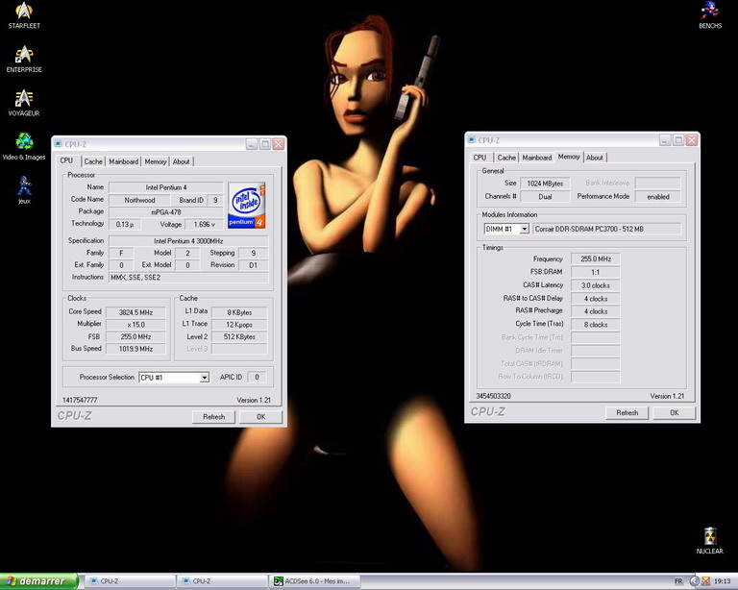Image resolution: width=738 pixels, height=590 pixels.
Task: Select Memory tab in right CPU-Z window
Action: pos(569,157)
